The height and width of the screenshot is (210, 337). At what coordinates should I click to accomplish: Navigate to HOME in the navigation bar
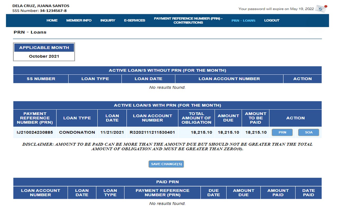[x=52, y=20]
